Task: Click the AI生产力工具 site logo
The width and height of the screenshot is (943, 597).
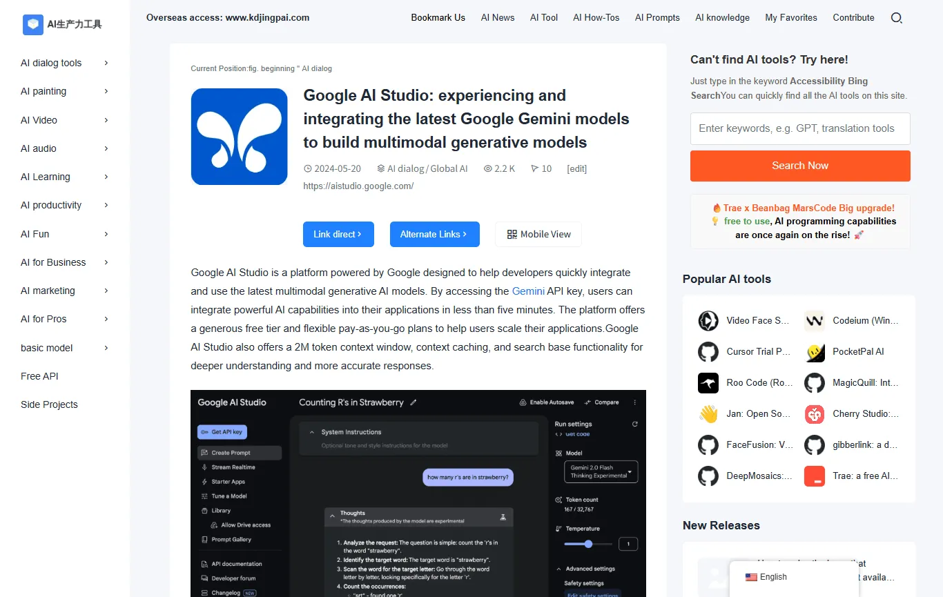Action: pos(62,24)
